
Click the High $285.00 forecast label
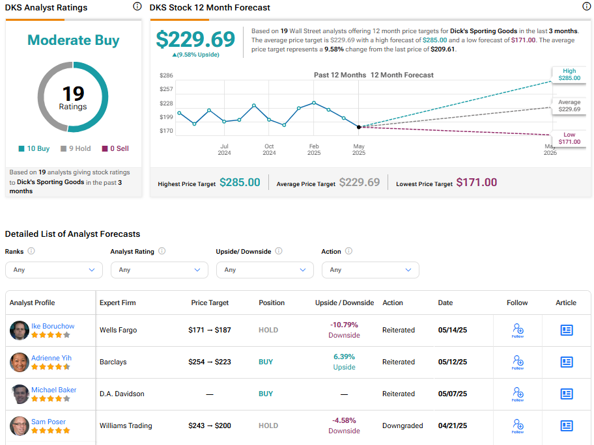pyautogui.click(x=569, y=75)
